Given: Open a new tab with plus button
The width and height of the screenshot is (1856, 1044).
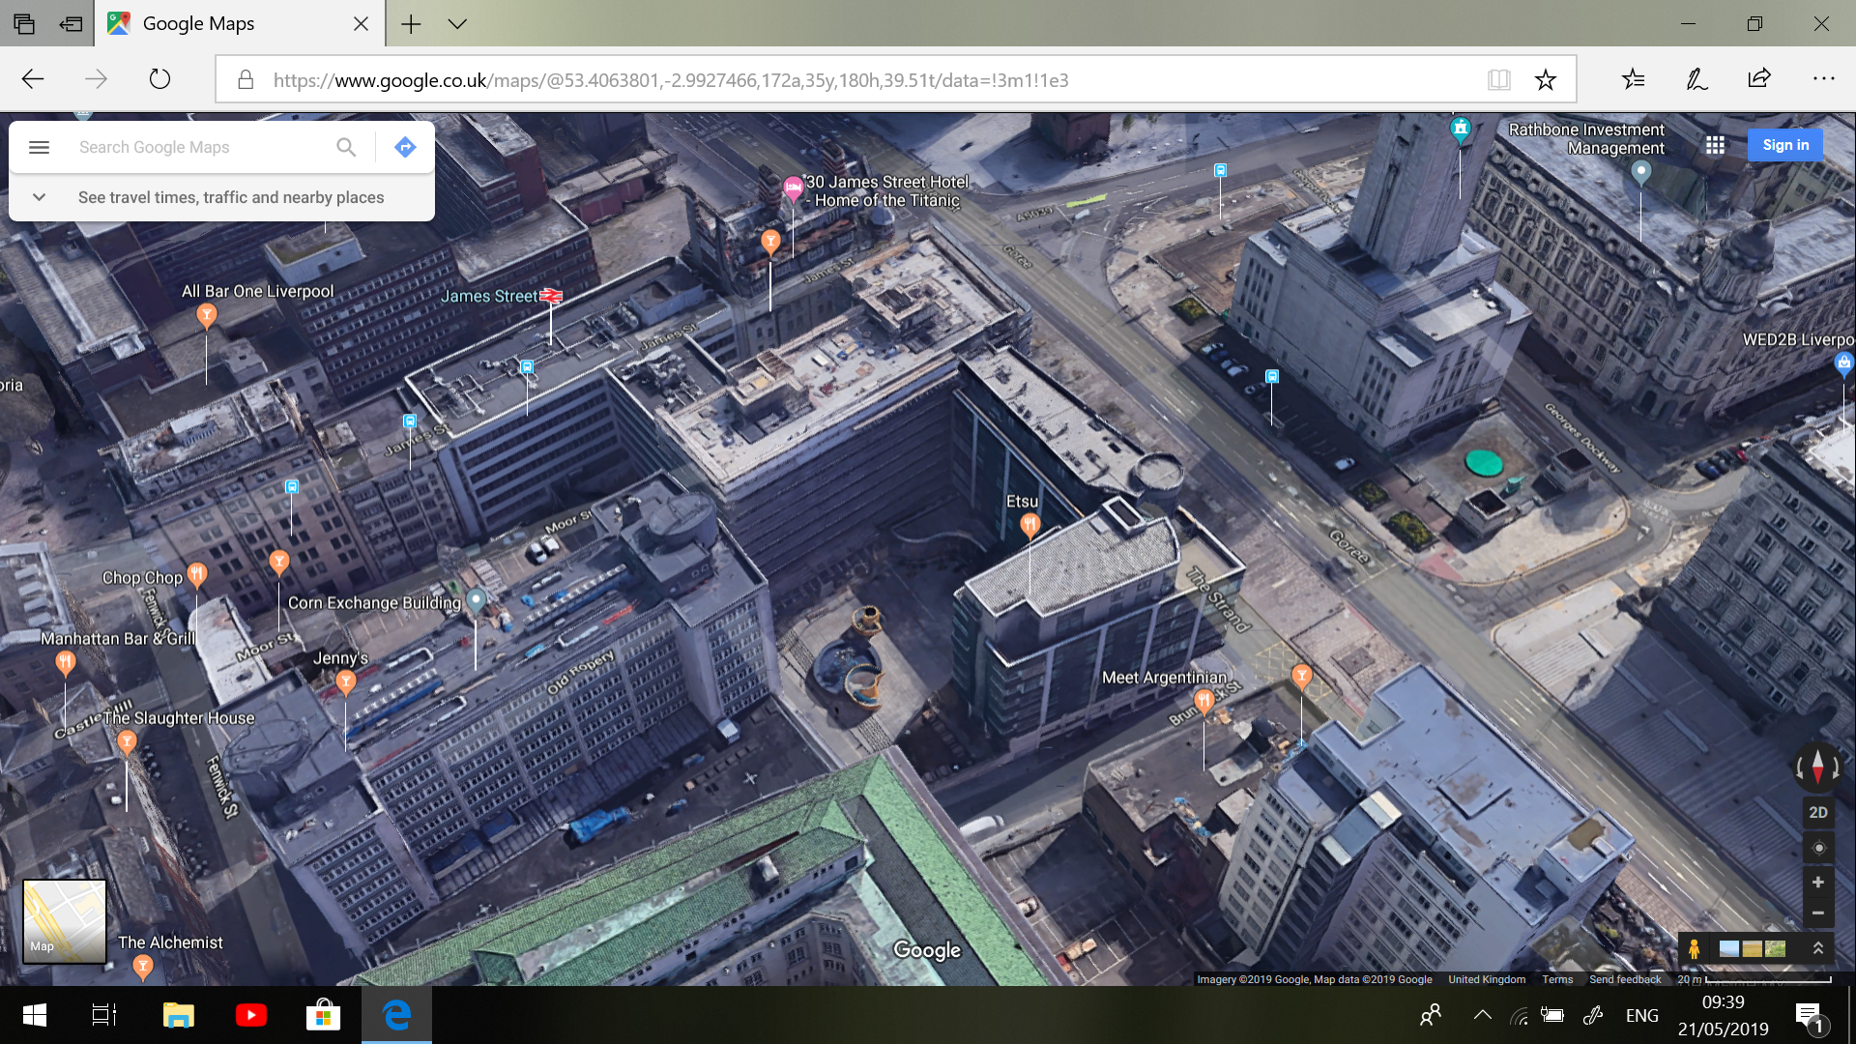Looking at the screenshot, I should [411, 24].
